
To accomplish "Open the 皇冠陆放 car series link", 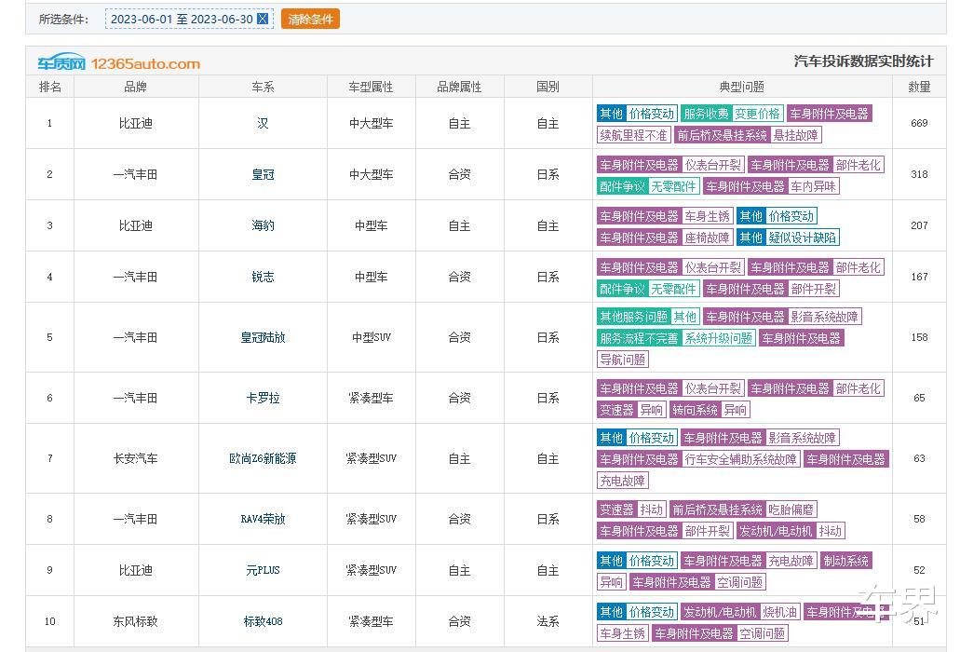I will coord(263,337).
